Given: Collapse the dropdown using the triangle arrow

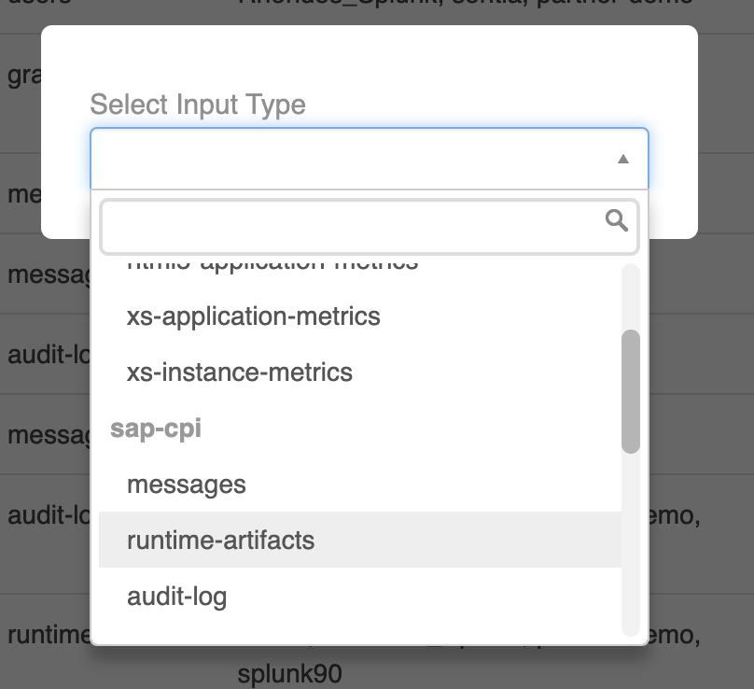Looking at the screenshot, I should [622, 160].
